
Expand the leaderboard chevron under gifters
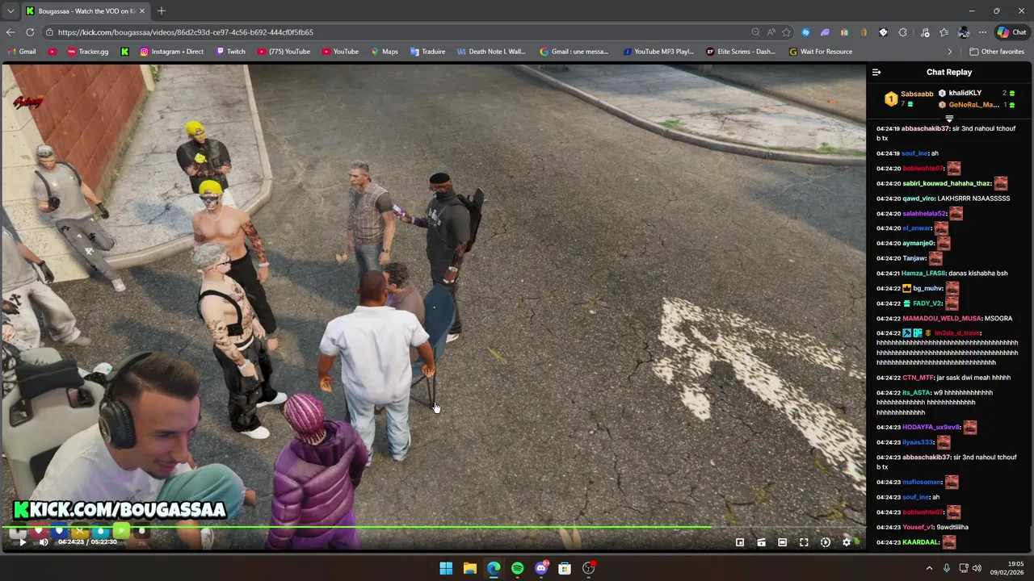(x=949, y=119)
